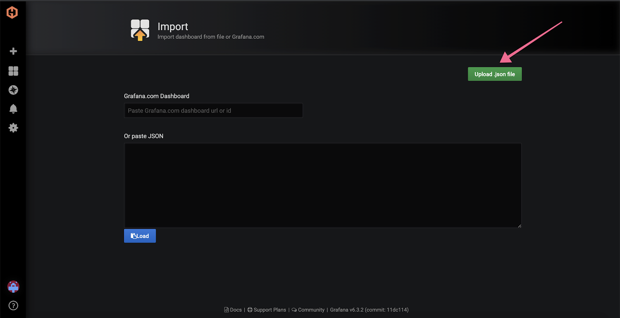Click the Import page title
Viewport: 620px width, 318px height.
173,26
